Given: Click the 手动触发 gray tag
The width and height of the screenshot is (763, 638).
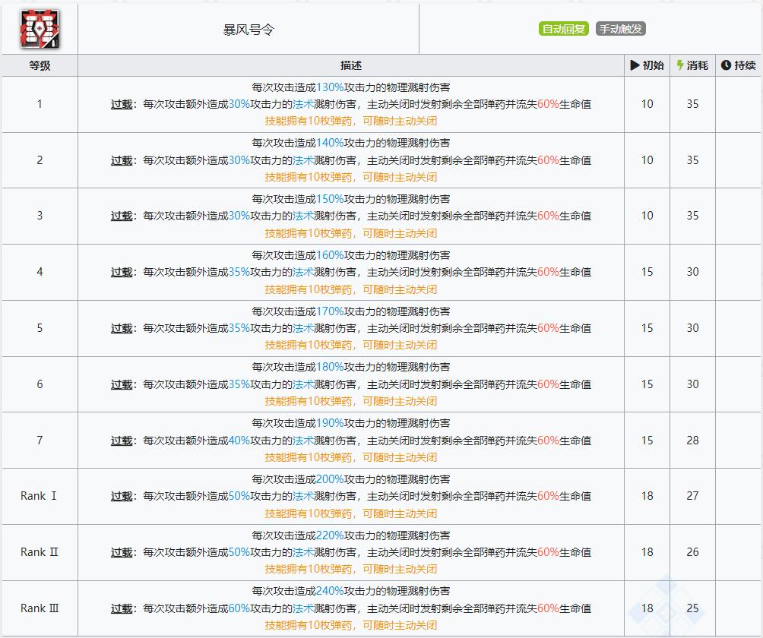Looking at the screenshot, I should tap(620, 29).
